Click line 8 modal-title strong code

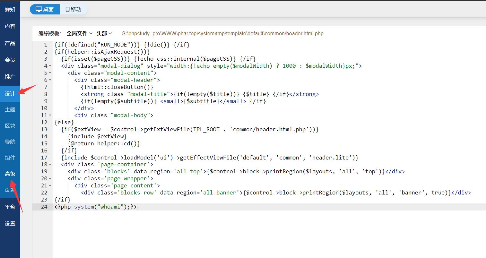pyautogui.click(x=200, y=94)
